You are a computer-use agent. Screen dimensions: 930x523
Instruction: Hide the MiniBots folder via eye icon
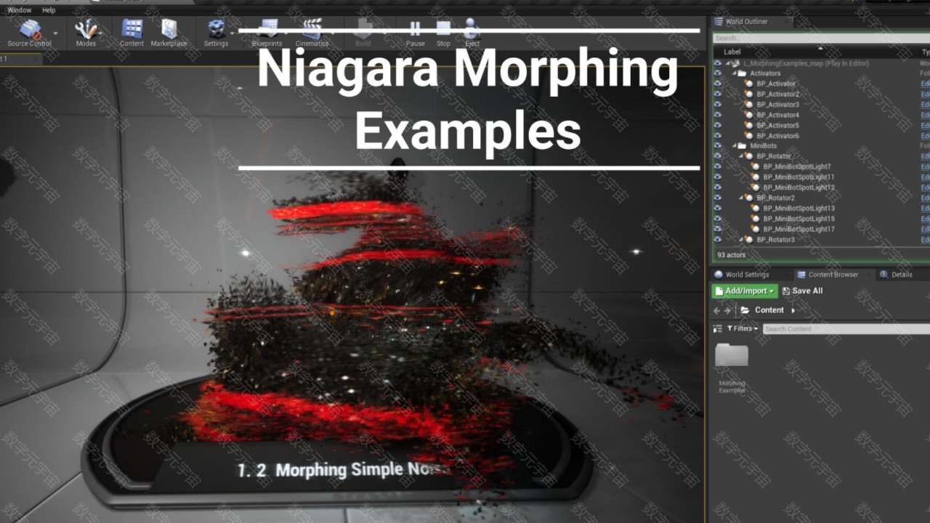(718, 146)
